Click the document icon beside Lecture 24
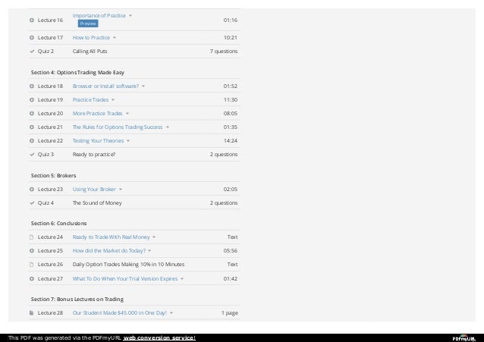The width and height of the screenshot is (484, 342). coord(31,237)
